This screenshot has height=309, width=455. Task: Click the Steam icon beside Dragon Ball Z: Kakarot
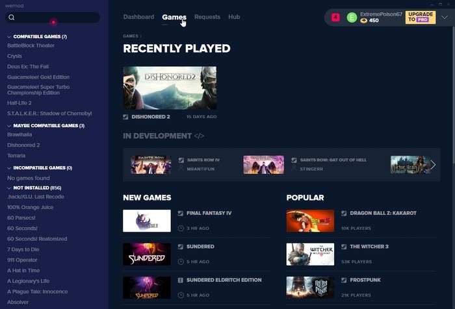344,214
